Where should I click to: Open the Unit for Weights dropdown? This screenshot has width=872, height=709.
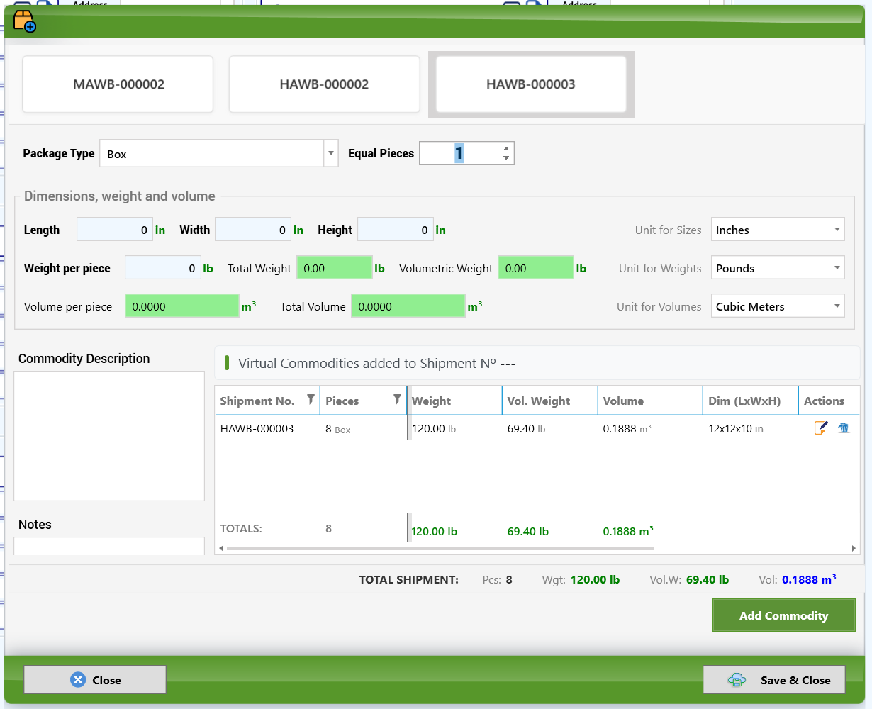coord(837,268)
